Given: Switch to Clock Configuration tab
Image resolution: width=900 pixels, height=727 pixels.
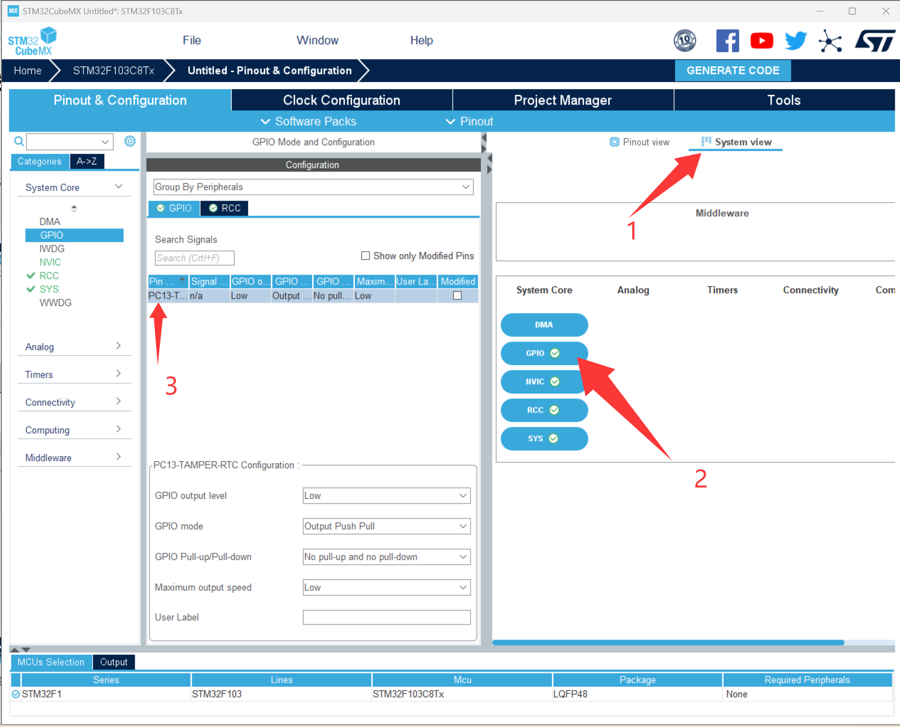Looking at the screenshot, I should coord(342,100).
